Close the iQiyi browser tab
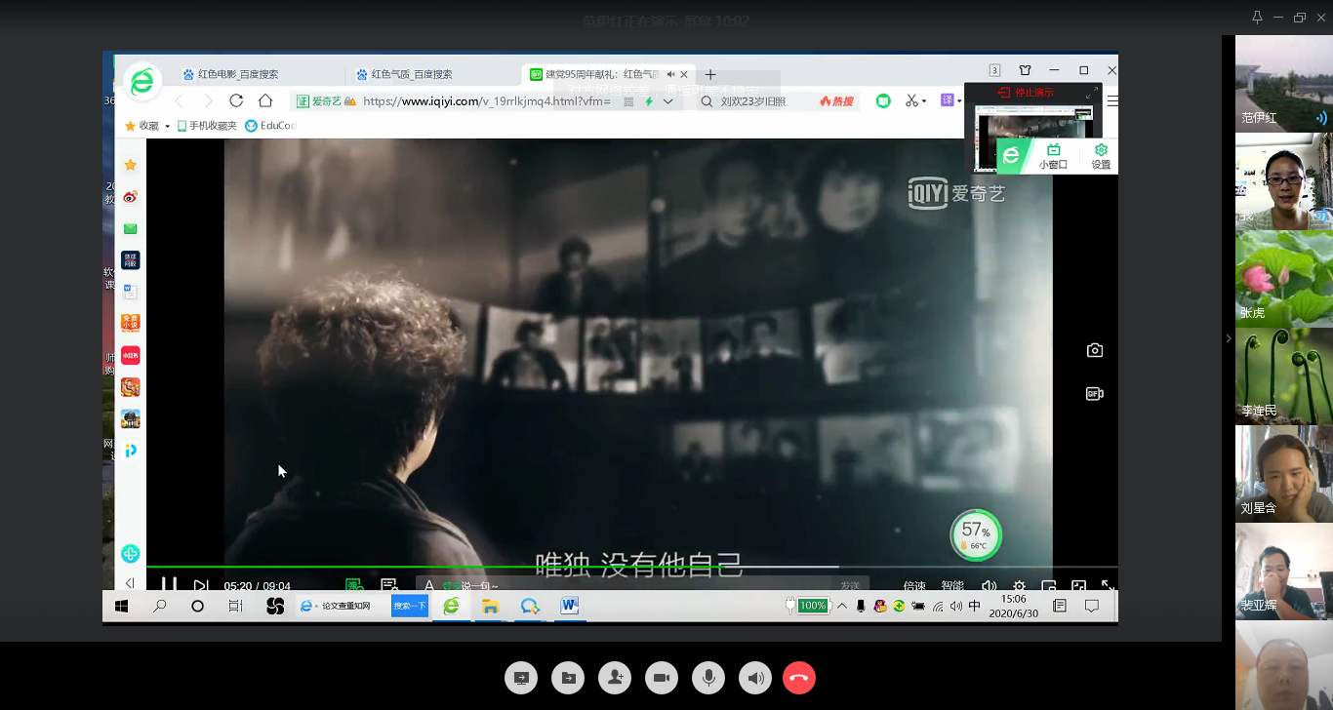The height and width of the screenshot is (710, 1333). pyautogui.click(x=684, y=74)
